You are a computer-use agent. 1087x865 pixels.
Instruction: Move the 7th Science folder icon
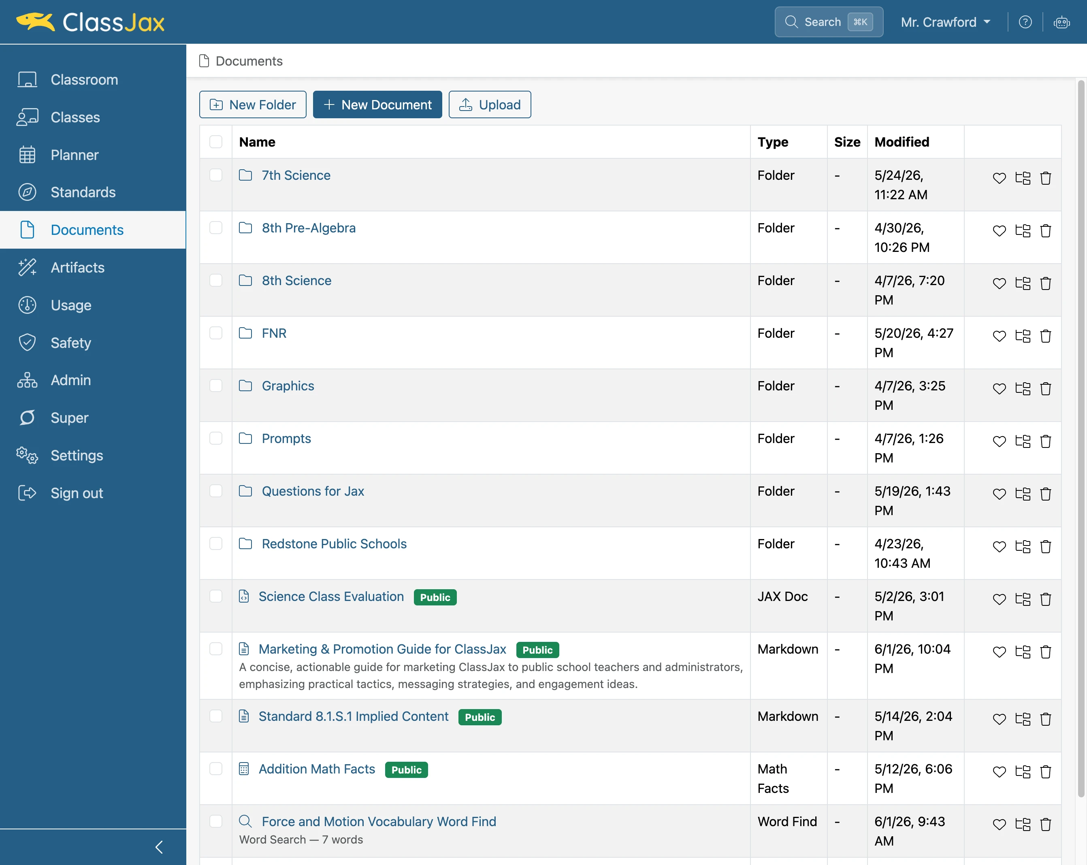click(x=1023, y=178)
